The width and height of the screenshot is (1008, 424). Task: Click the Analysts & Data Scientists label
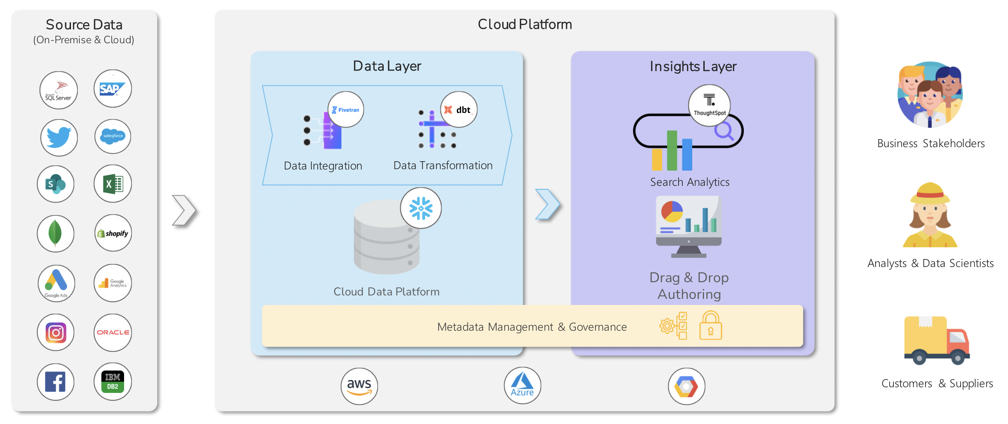point(931,264)
